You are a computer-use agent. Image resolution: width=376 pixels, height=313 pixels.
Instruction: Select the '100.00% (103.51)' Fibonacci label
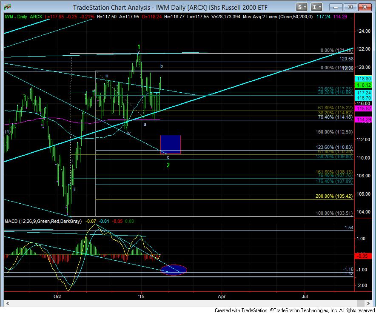(x=334, y=213)
